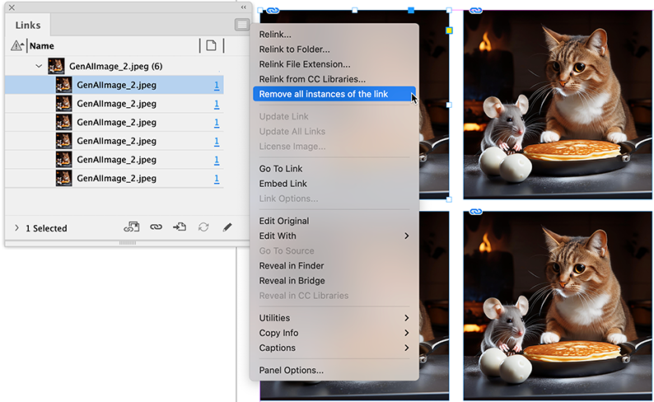Image resolution: width=654 pixels, height=402 pixels.
Task: Click Relink from CC Libraries icon
Action: [x=132, y=227]
